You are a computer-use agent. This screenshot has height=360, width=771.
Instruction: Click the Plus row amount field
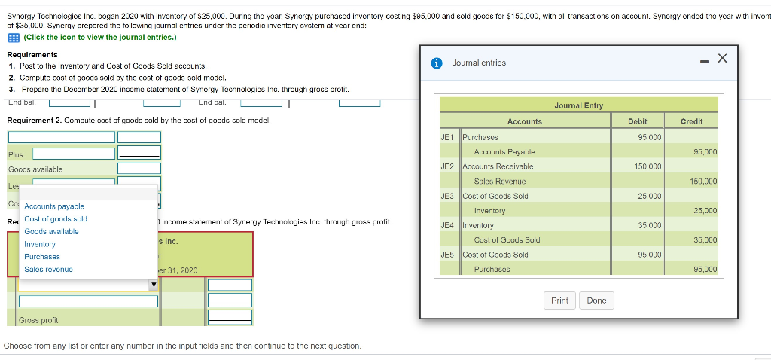[x=139, y=152]
